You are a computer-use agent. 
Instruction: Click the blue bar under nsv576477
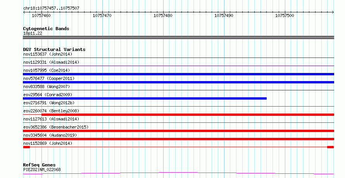[178, 82]
